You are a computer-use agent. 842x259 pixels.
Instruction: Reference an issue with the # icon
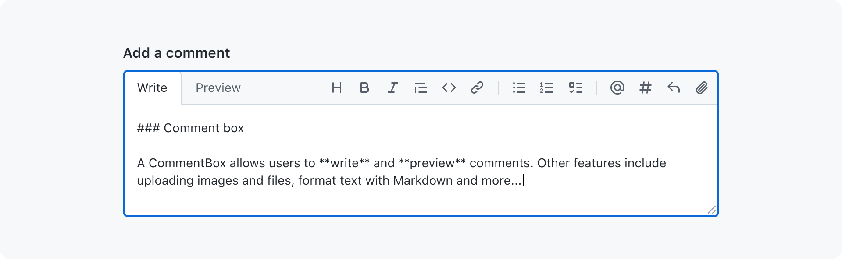pos(646,87)
